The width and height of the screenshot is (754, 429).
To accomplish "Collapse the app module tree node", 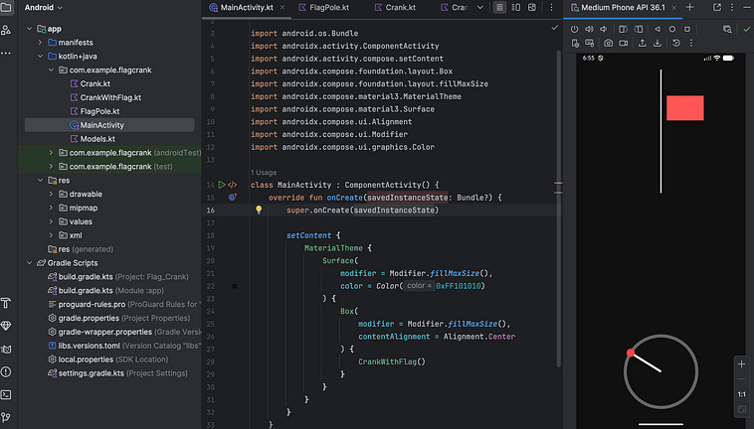I will (29, 29).
